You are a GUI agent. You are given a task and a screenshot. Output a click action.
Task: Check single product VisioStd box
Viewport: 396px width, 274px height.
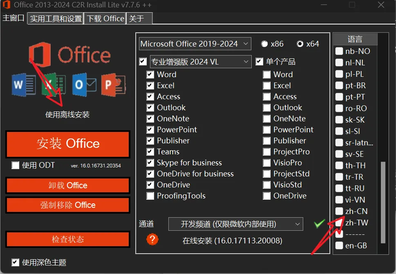[267, 185]
